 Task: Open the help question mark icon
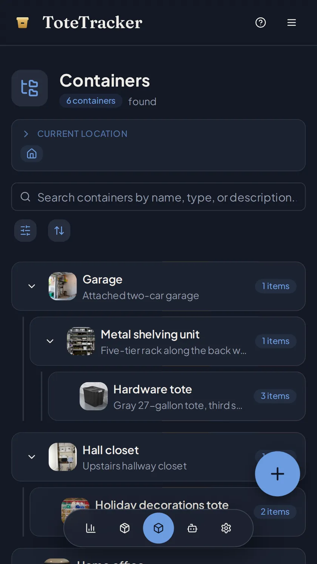coord(260,23)
